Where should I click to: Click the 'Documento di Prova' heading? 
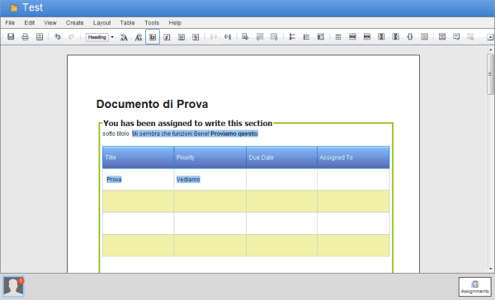click(x=152, y=104)
